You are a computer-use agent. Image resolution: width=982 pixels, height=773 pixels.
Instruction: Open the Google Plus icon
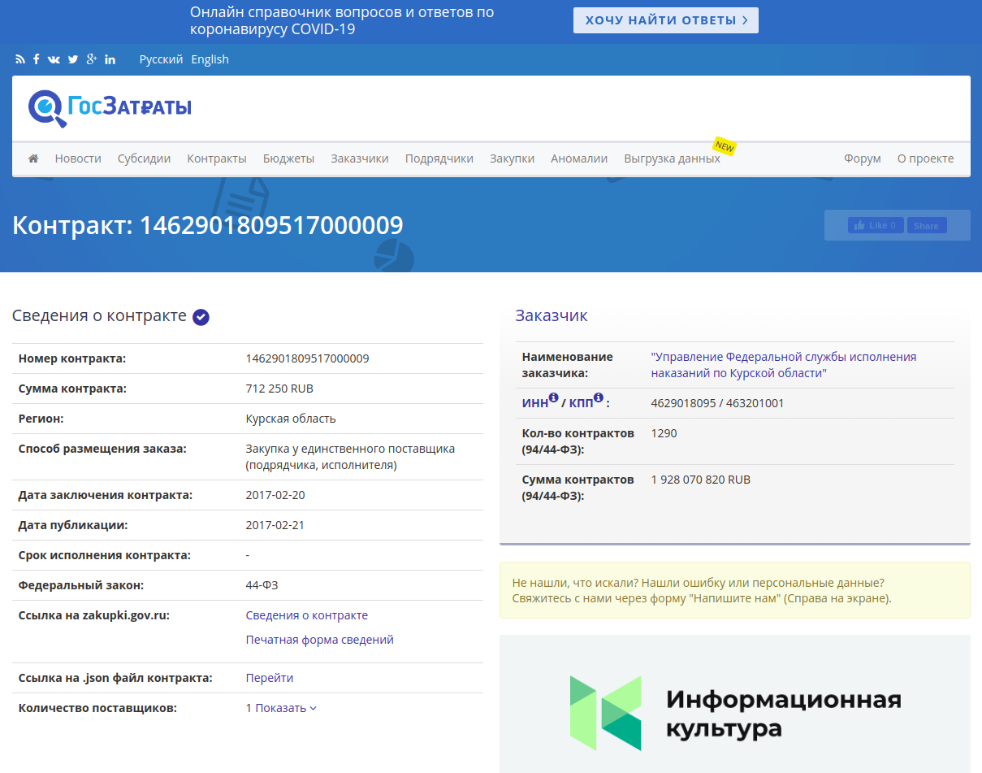(x=92, y=59)
